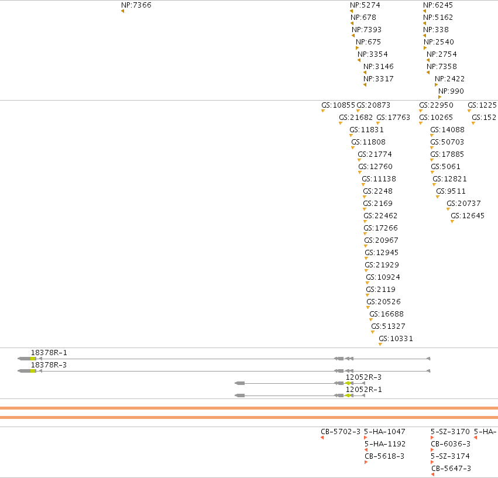Click the GS:12821 label

[x=450, y=179]
